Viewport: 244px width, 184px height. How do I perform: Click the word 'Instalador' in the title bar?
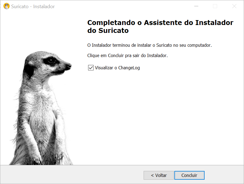[x=44, y=7]
